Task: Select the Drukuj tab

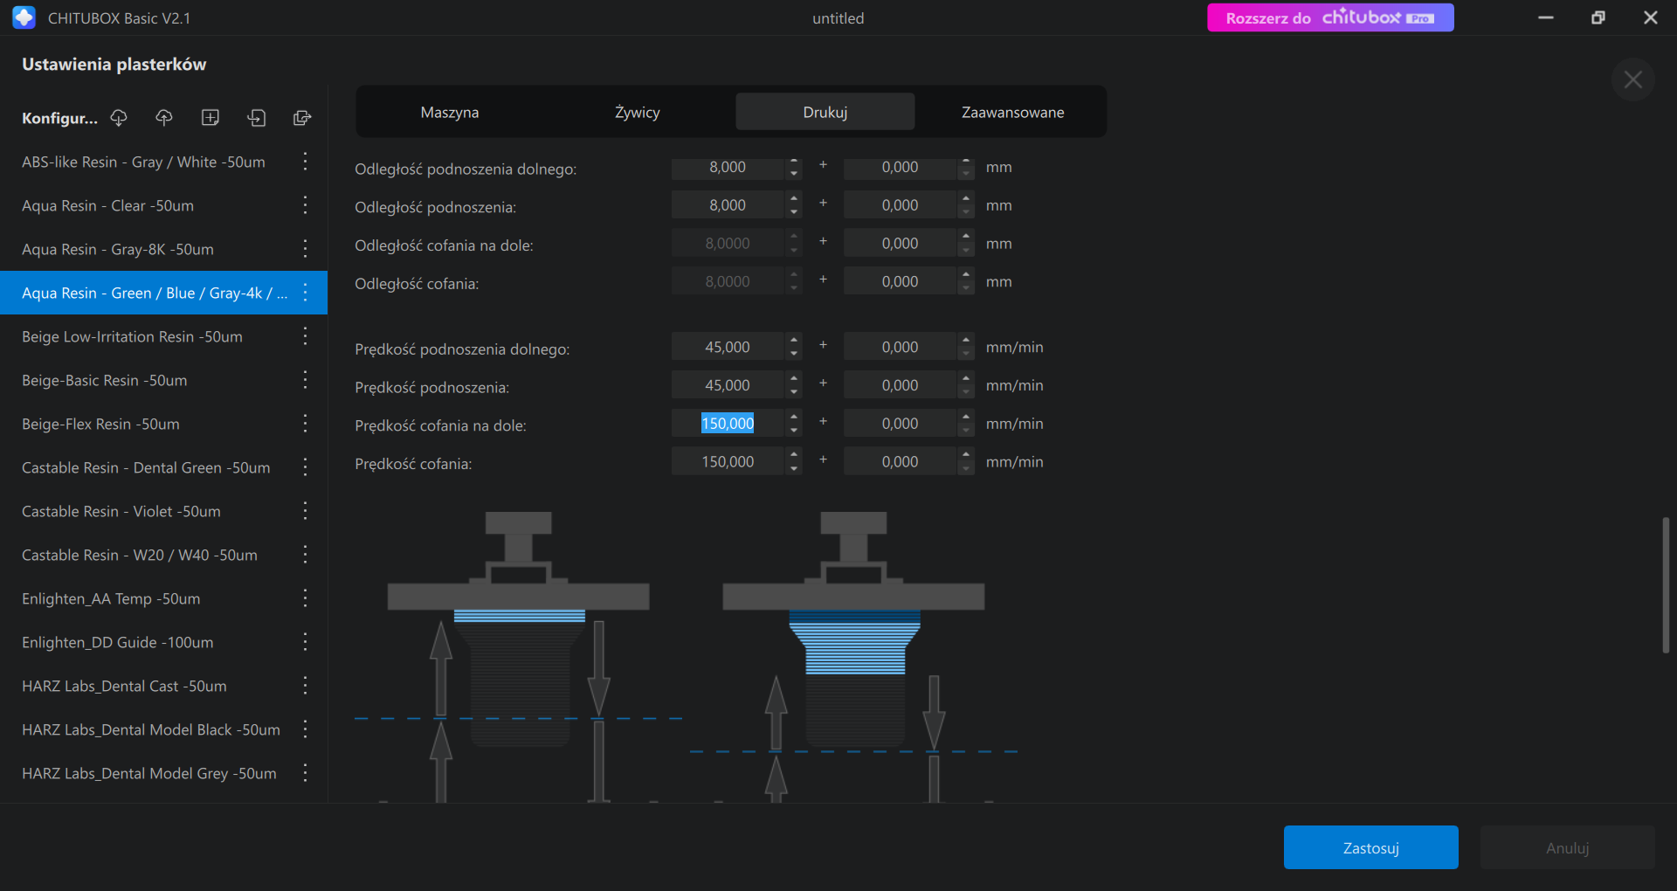Action: (x=825, y=112)
